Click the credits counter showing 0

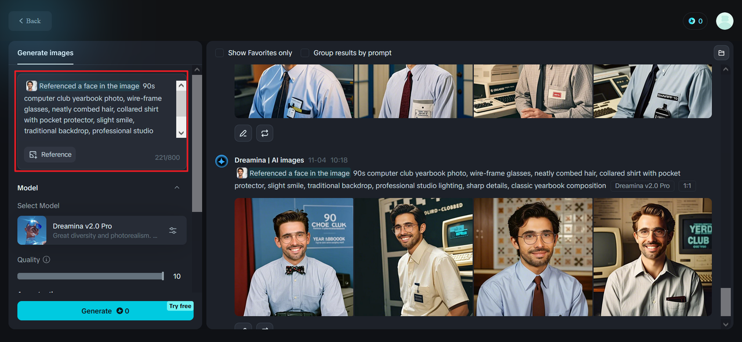(695, 21)
